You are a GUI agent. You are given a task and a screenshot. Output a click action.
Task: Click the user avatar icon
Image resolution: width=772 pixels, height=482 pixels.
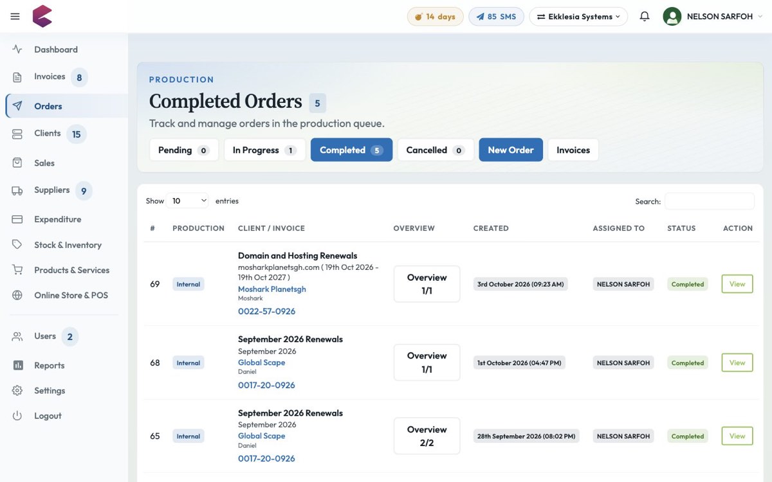[672, 17]
